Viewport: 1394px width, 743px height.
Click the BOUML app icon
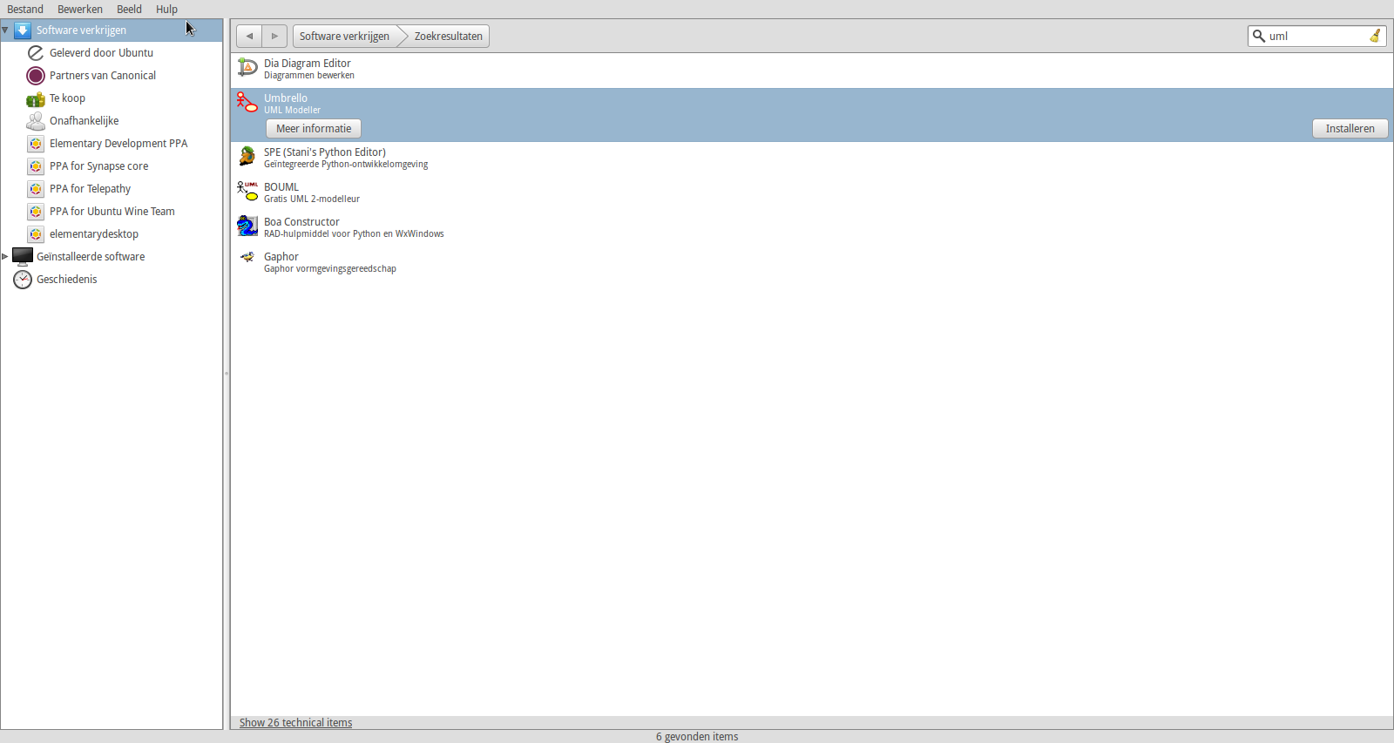point(247,192)
